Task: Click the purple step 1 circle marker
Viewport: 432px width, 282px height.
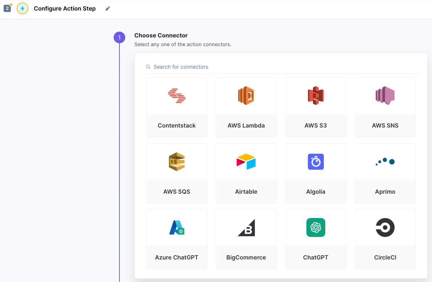Action: pos(119,37)
